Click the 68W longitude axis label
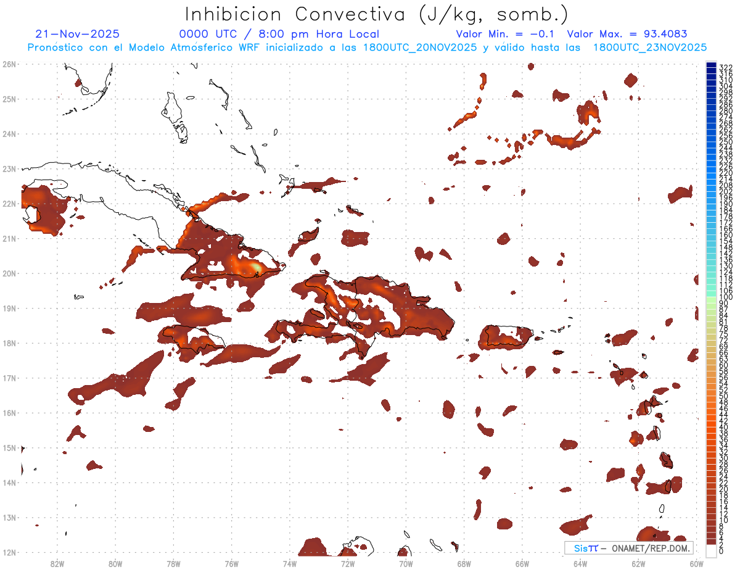 point(464,563)
